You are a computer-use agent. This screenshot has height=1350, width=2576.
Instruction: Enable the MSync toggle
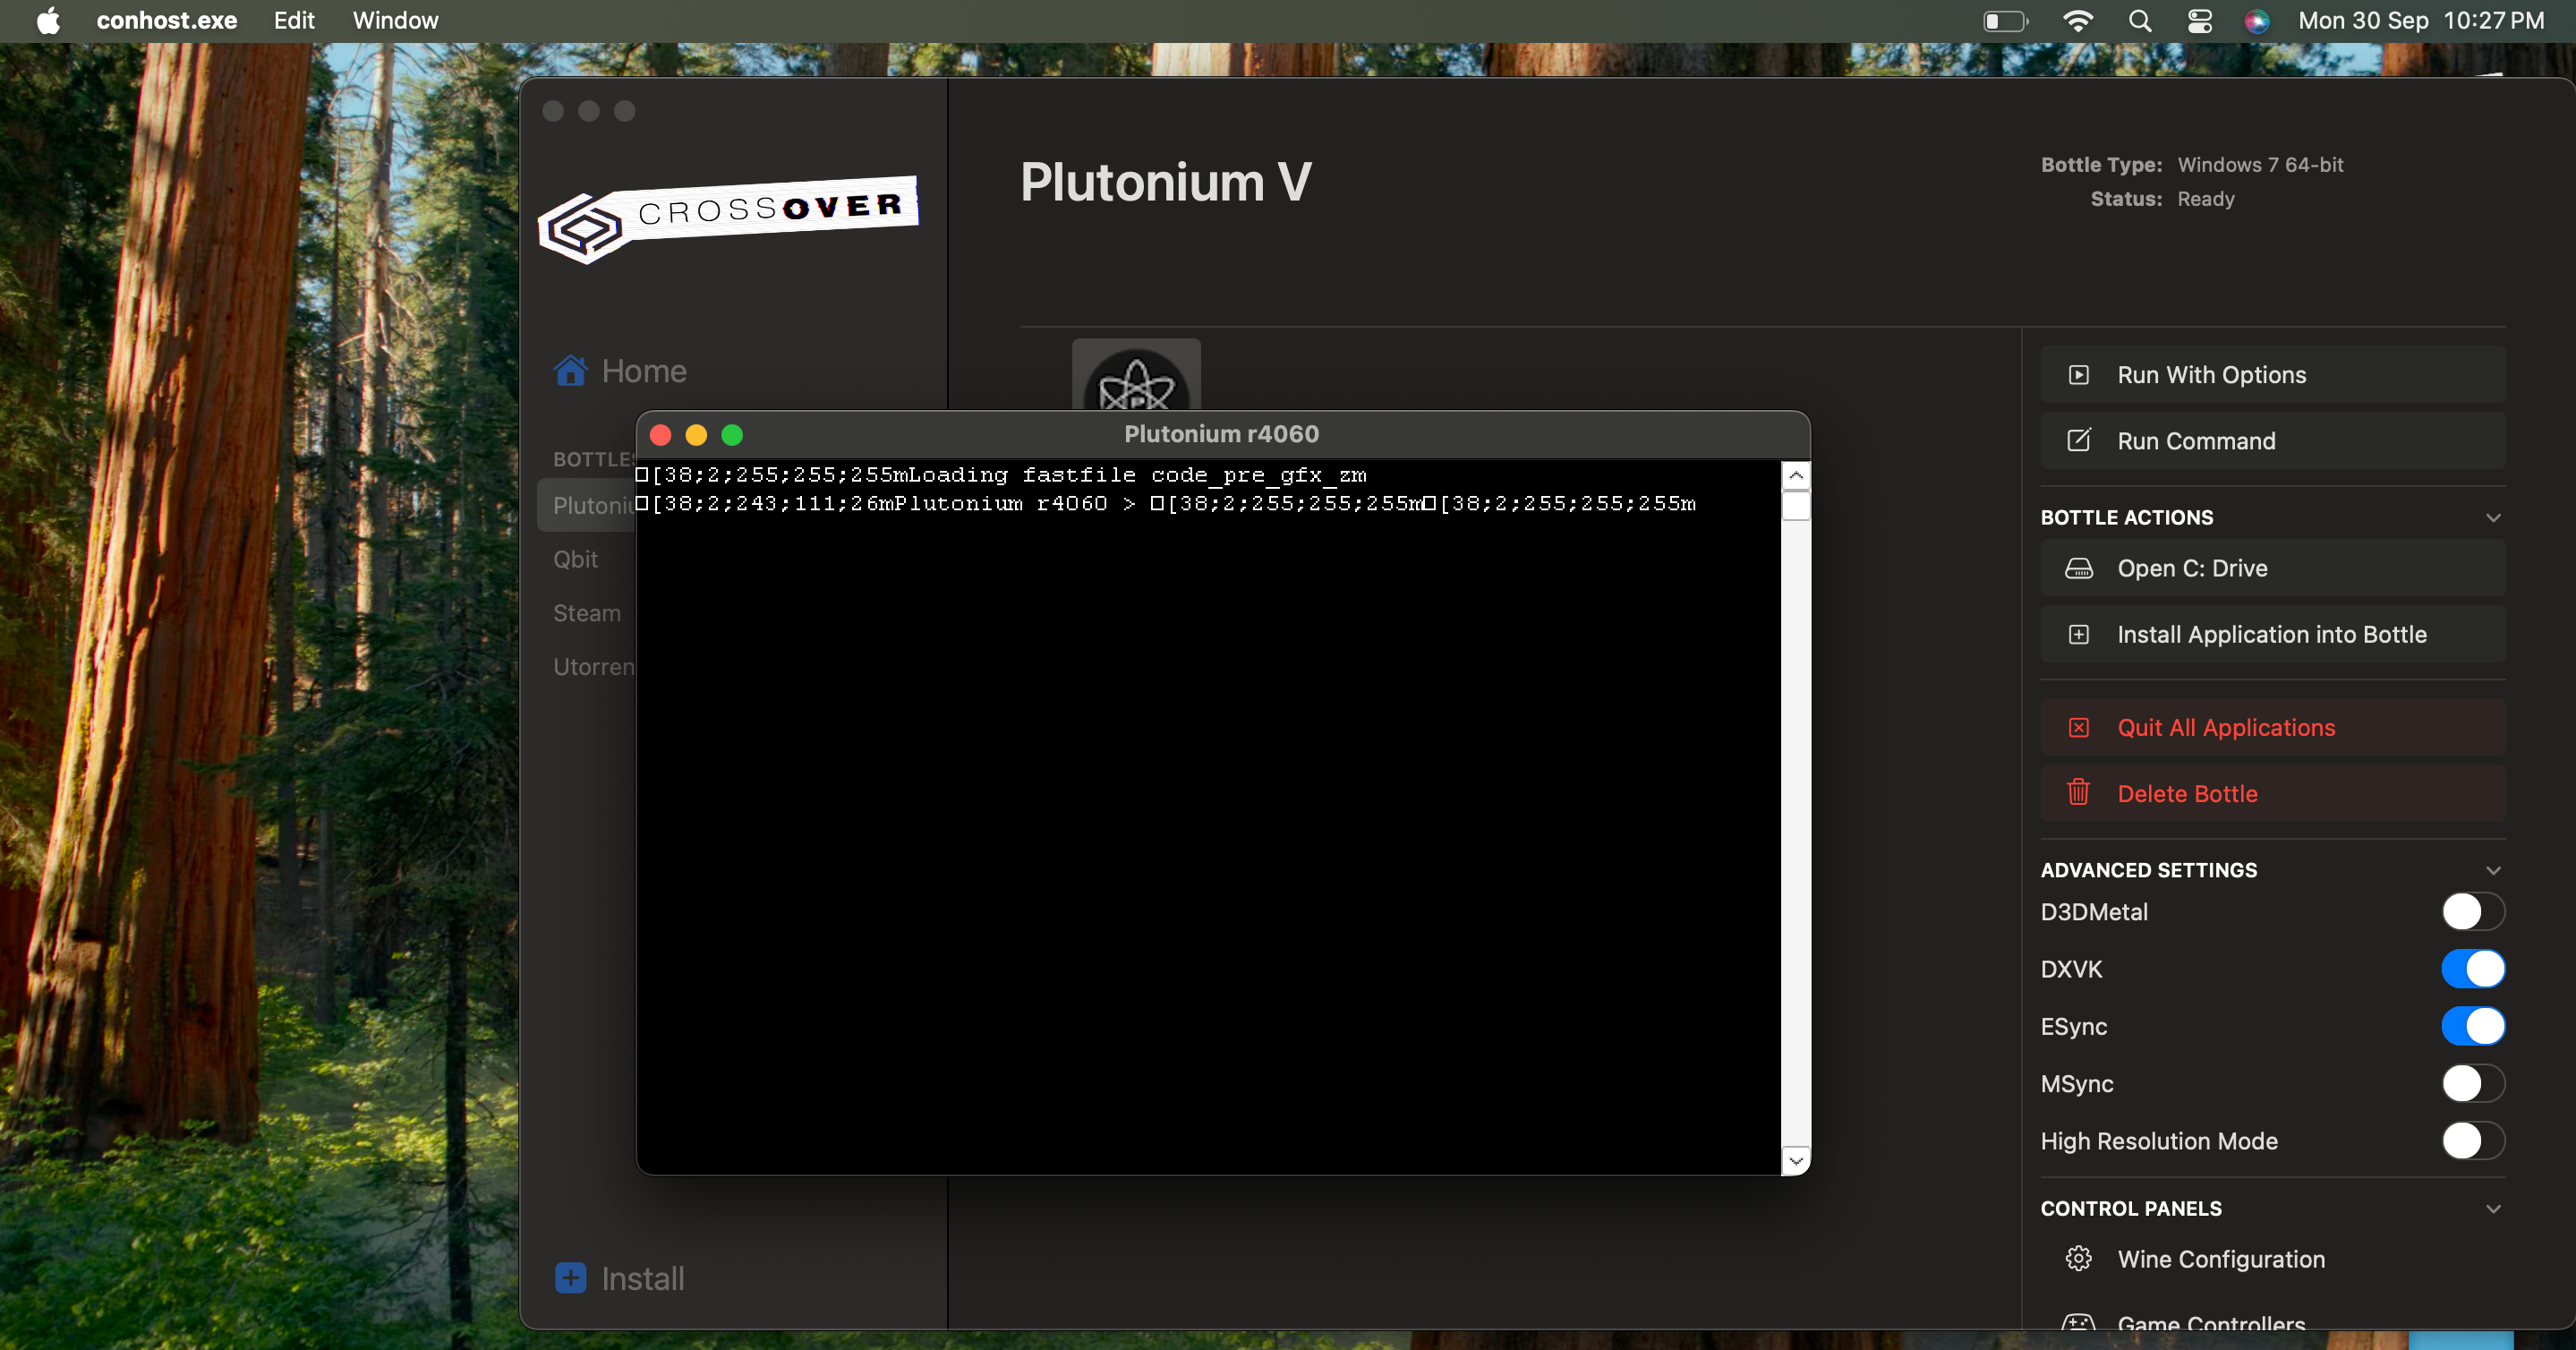click(2473, 1083)
